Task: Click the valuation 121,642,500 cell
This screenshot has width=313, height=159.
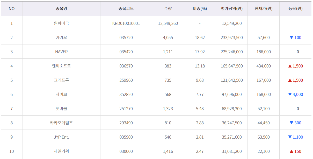Action: pyautogui.click(x=232, y=80)
